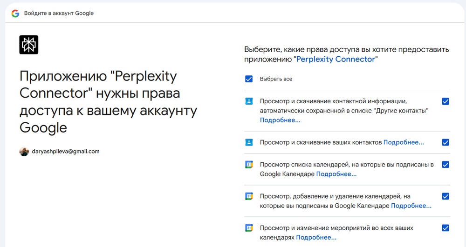
Task: Disable the "Просмотр списка календарей" permission checkbox
Action: pyautogui.click(x=445, y=165)
